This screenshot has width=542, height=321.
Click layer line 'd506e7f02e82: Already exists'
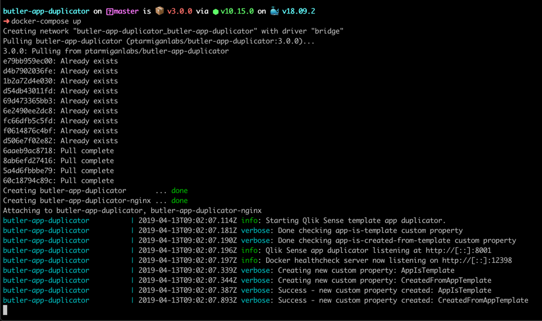coord(60,141)
